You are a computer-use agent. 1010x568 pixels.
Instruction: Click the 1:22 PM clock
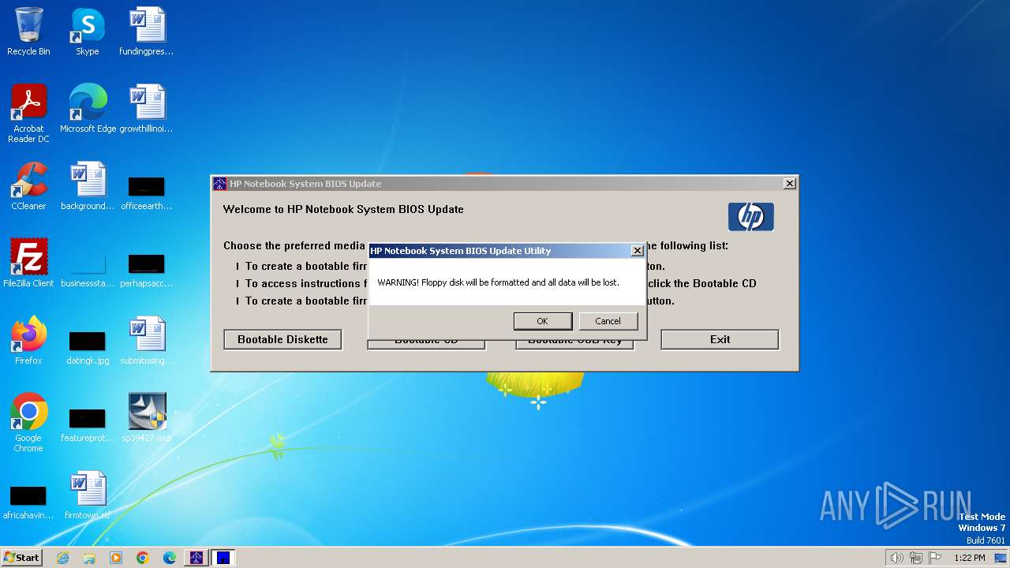click(969, 558)
